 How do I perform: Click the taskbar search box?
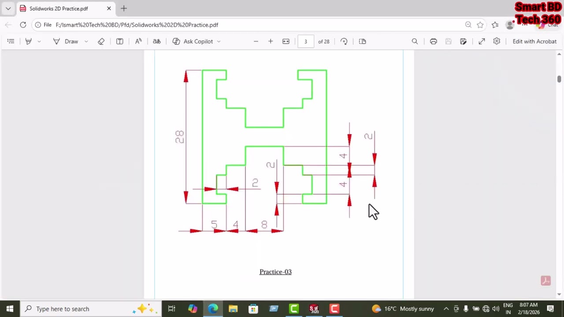click(90, 309)
